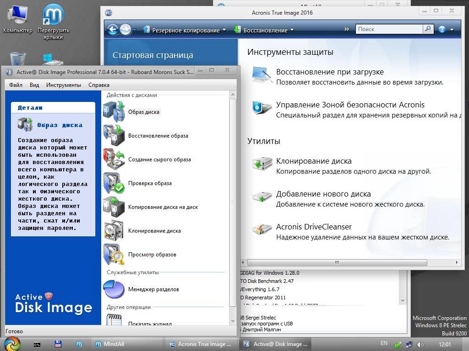Switch to Active@ Disk Image taskbar window
Image resolution: width=469 pixels, height=351 pixels.
pos(276,344)
